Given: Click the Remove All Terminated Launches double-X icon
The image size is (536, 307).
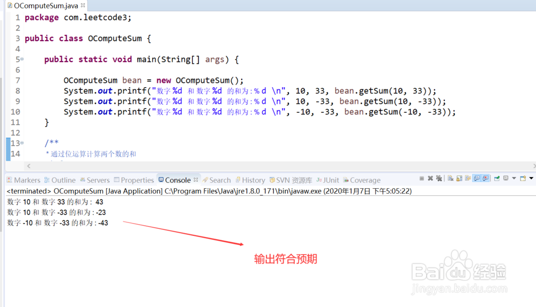Looking at the screenshot, I should pos(439,179).
